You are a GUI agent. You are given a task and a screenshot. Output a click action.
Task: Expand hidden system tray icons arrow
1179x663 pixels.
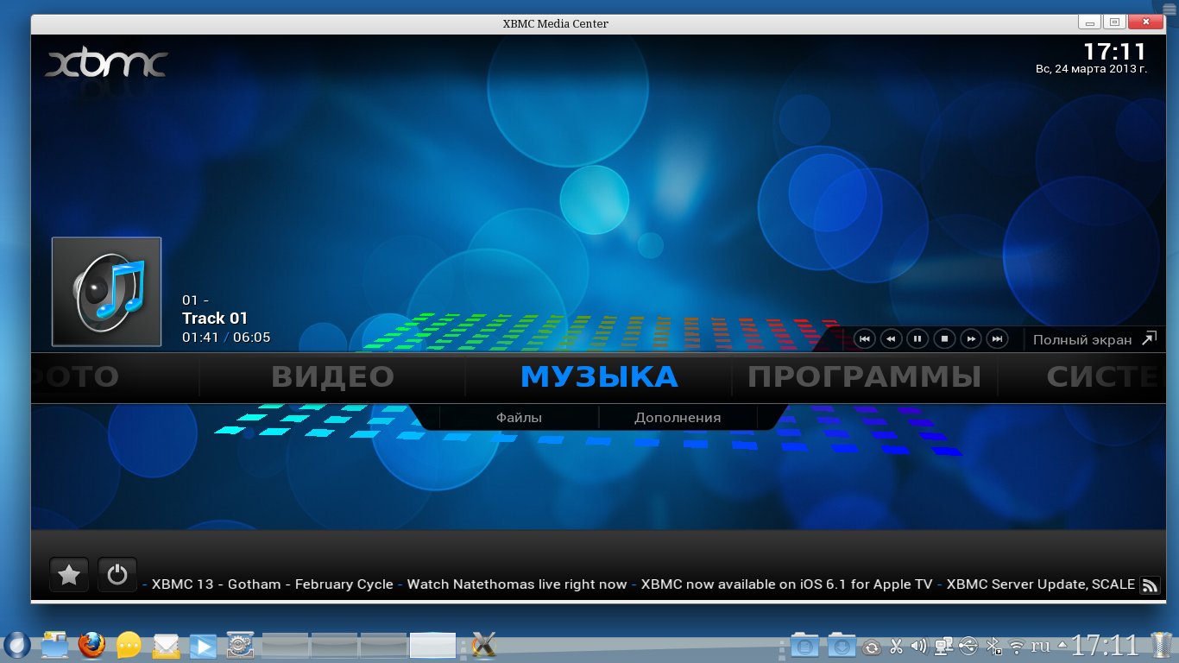pyautogui.click(x=1062, y=645)
